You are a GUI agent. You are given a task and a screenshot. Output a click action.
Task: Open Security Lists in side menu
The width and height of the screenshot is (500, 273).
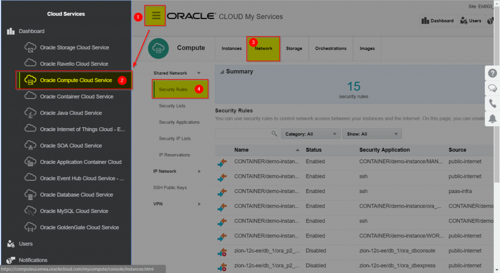pyautogui.click(x=172, y=106)
